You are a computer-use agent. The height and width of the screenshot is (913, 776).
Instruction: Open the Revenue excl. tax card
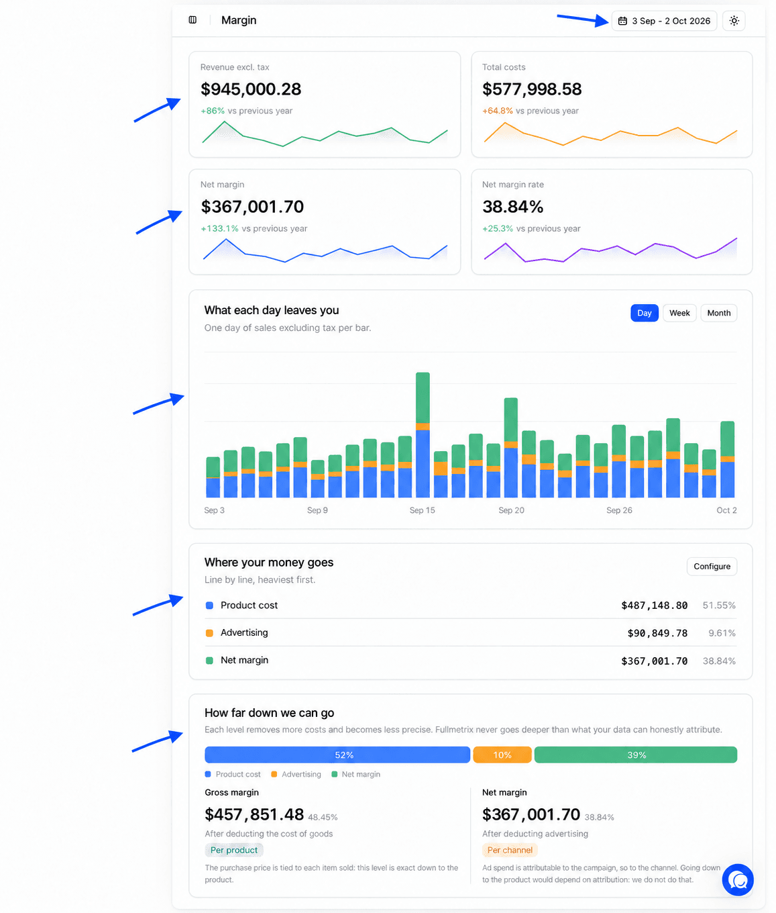pos(325,105)
